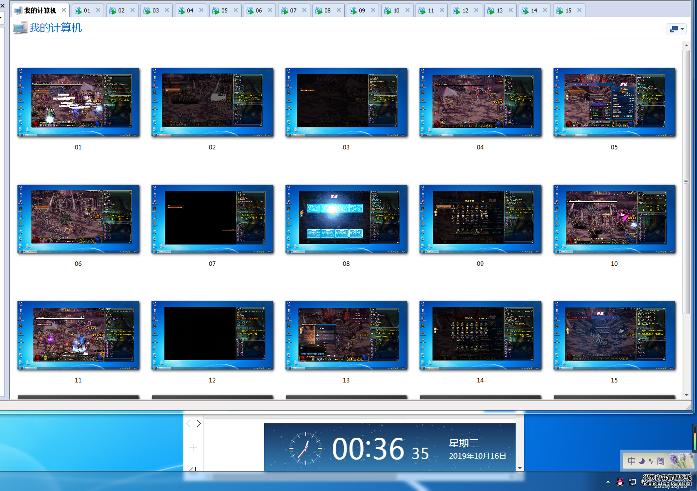Toggle full/half width via the moon icon
The image size is (697, 491).
[x=642, y=461]
